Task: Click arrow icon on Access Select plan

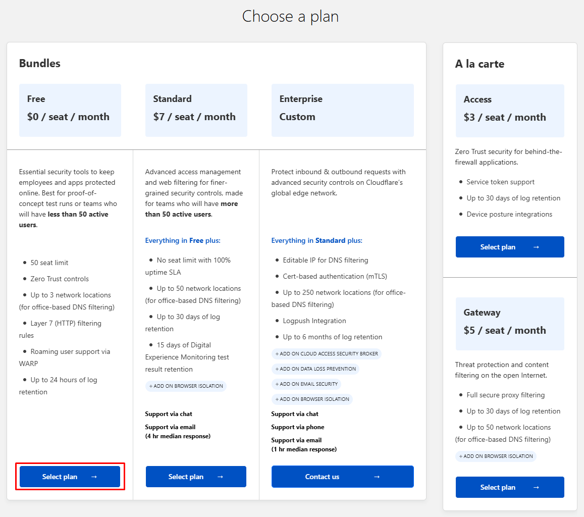Action: pos(536,247)
